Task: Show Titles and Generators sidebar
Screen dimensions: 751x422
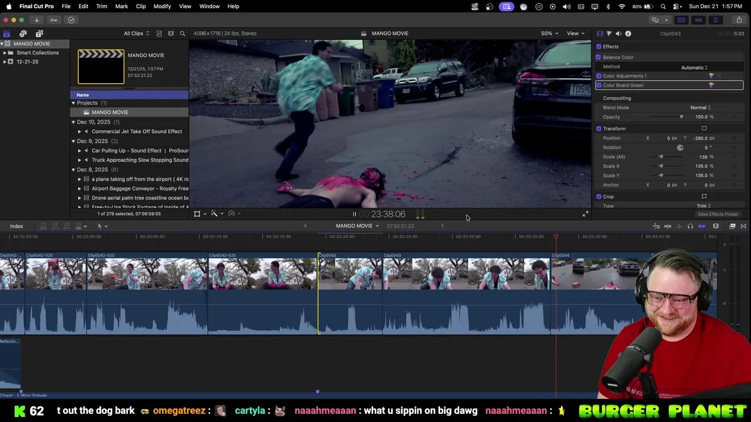Action: coord(39,33)
